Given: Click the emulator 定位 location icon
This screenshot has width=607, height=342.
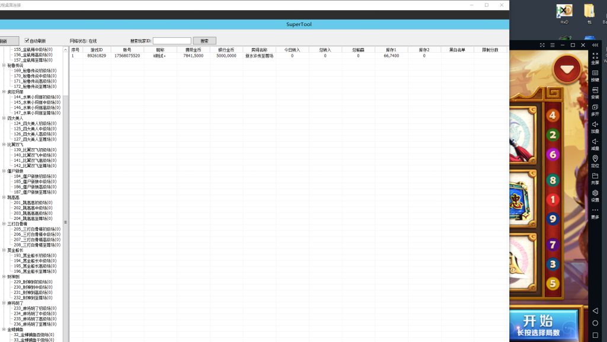Looking at the screenshot, I should (x=595, y=159).
